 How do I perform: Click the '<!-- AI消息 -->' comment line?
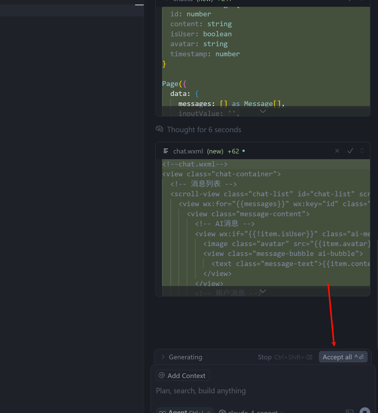tap(225, 223)
